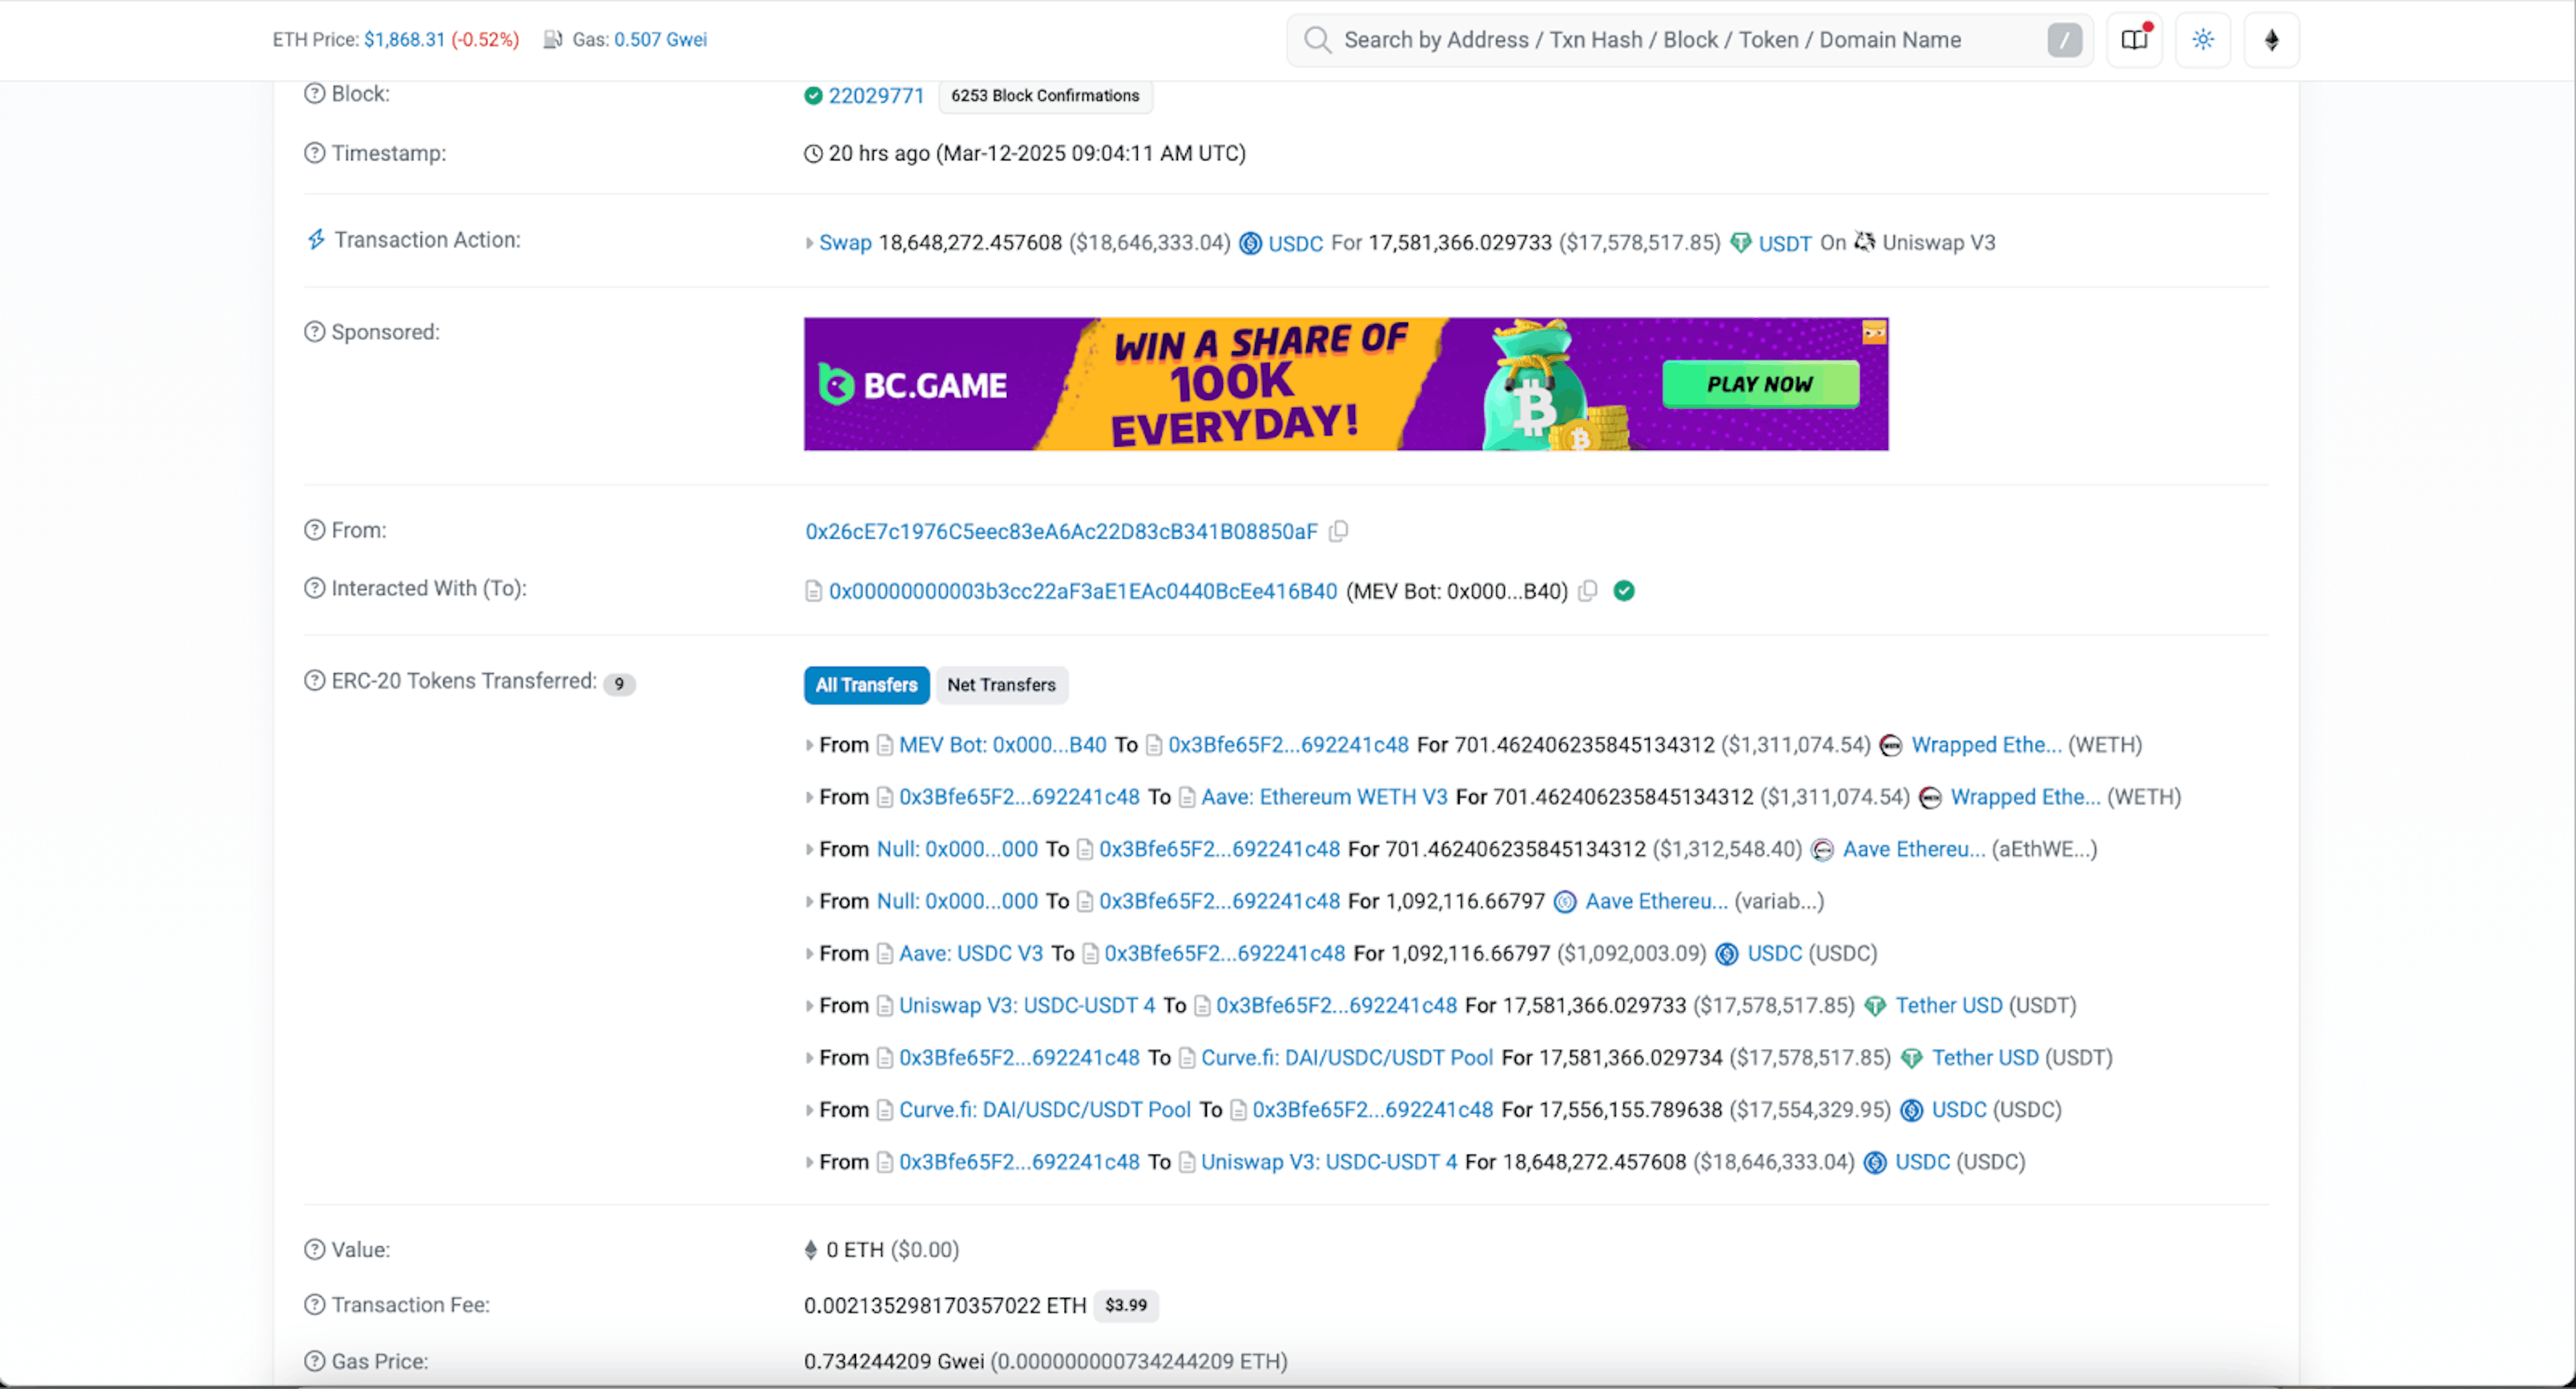Image resolution: width=2576 pixels, height=1389 pixels.
Task: Click the Transaction Fee help icon
Action: pos(314,1305)
